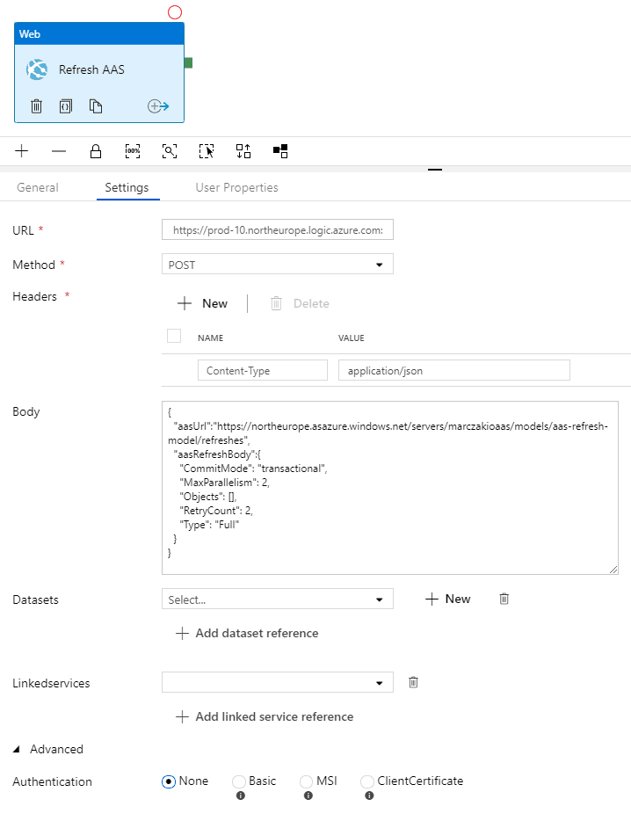This screenshot has height=821, width=631.
Task: Click the panel resize handle bar
Action: (435, 170)
